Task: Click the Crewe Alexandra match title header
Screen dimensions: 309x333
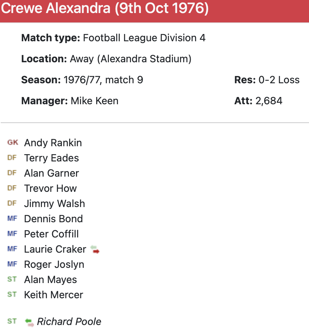Action: click(105, 9)
